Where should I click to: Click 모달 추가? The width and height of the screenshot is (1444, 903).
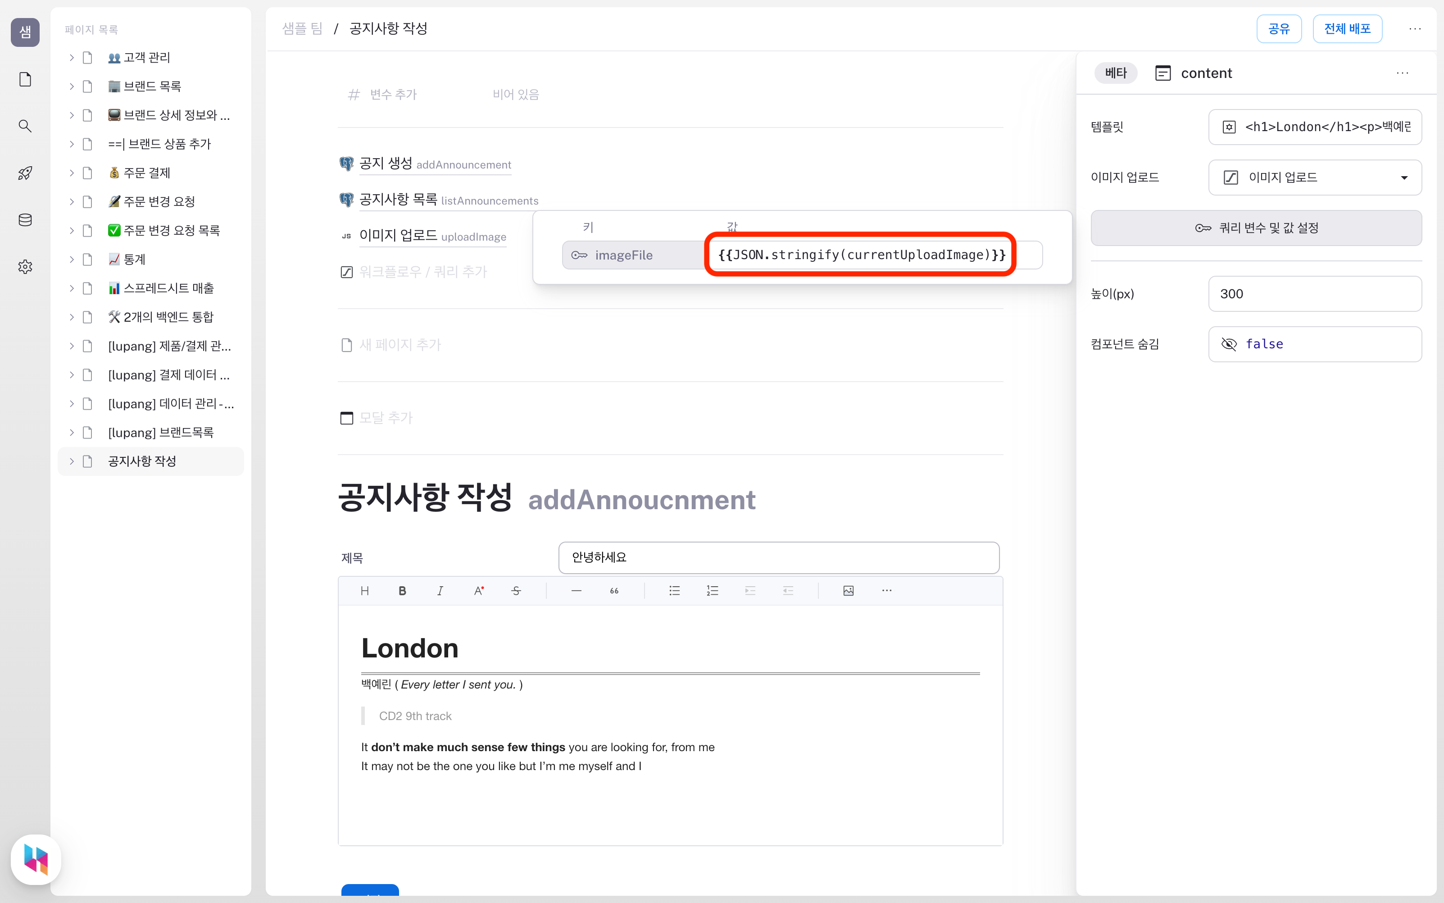click(386, 417)
